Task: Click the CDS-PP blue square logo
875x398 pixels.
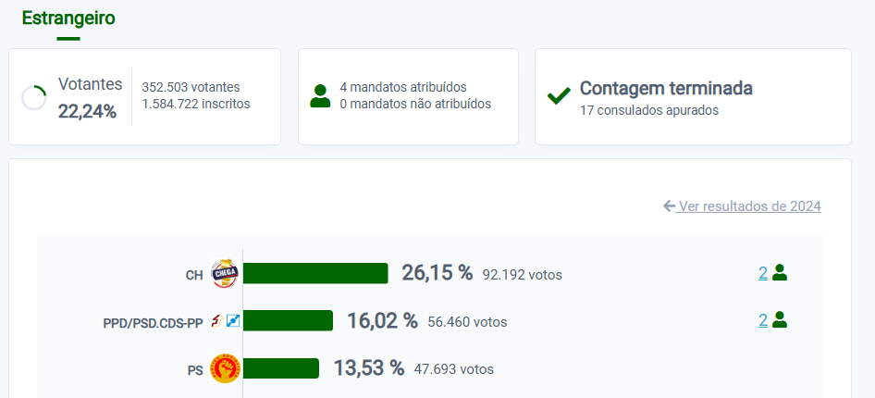Action: tap(232, 321)
